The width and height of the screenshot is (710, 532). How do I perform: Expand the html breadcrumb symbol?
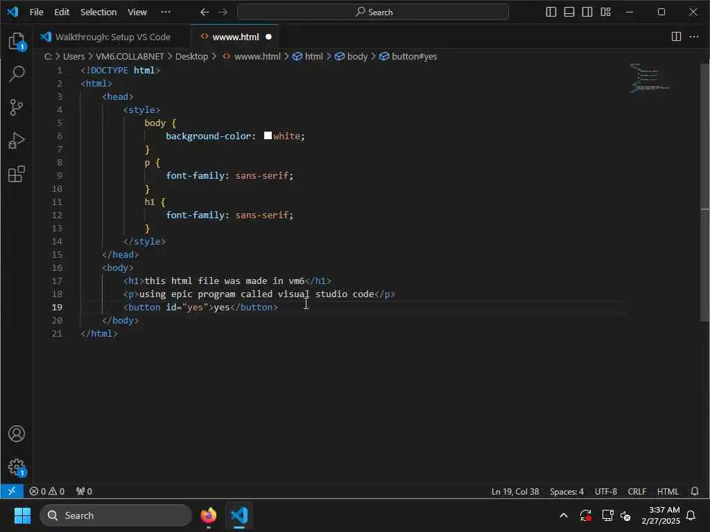click(x=308, y=57)
